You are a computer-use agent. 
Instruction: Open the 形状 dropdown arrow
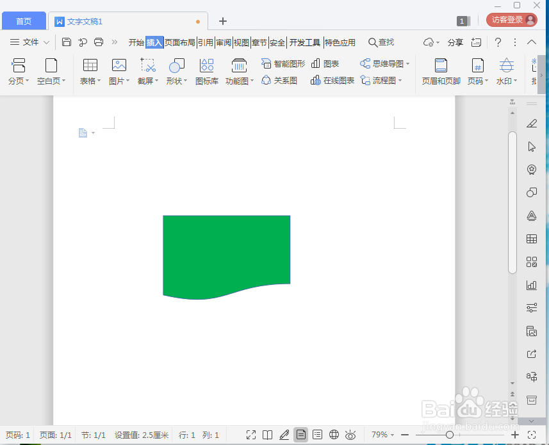click(186, 81)
